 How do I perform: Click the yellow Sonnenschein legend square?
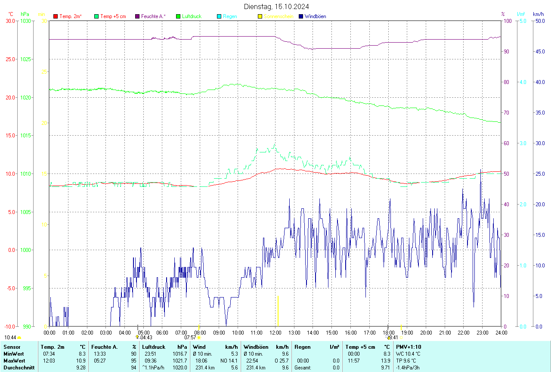pyautogui.click(x=260, y=16)
